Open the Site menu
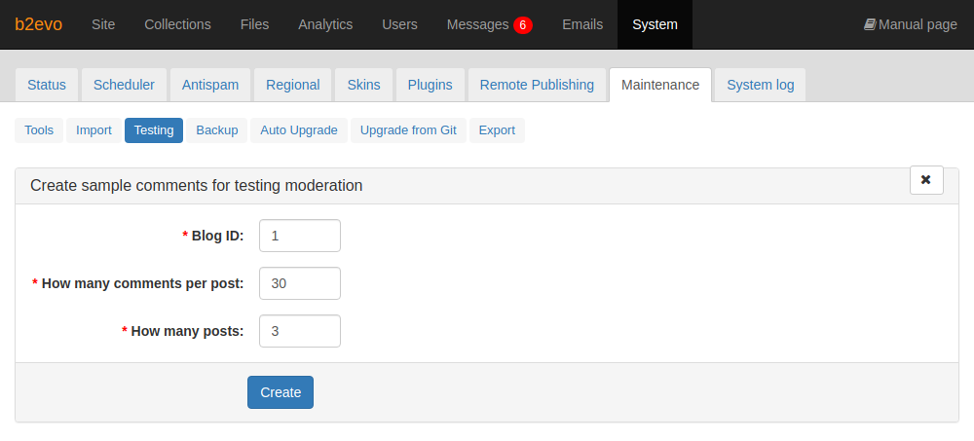Image resolution: width=974 pixels, height=441 pixels. pos(103,24)
